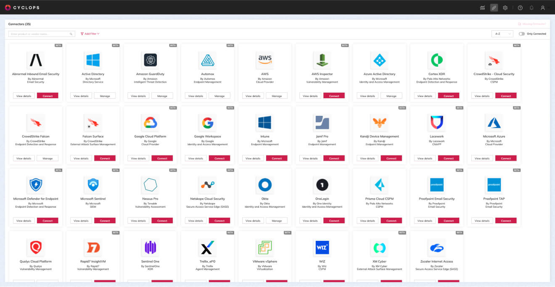555x287 pixels.
Task: Open the analytics chart icon in the top bar
Action: pos(482,8)
